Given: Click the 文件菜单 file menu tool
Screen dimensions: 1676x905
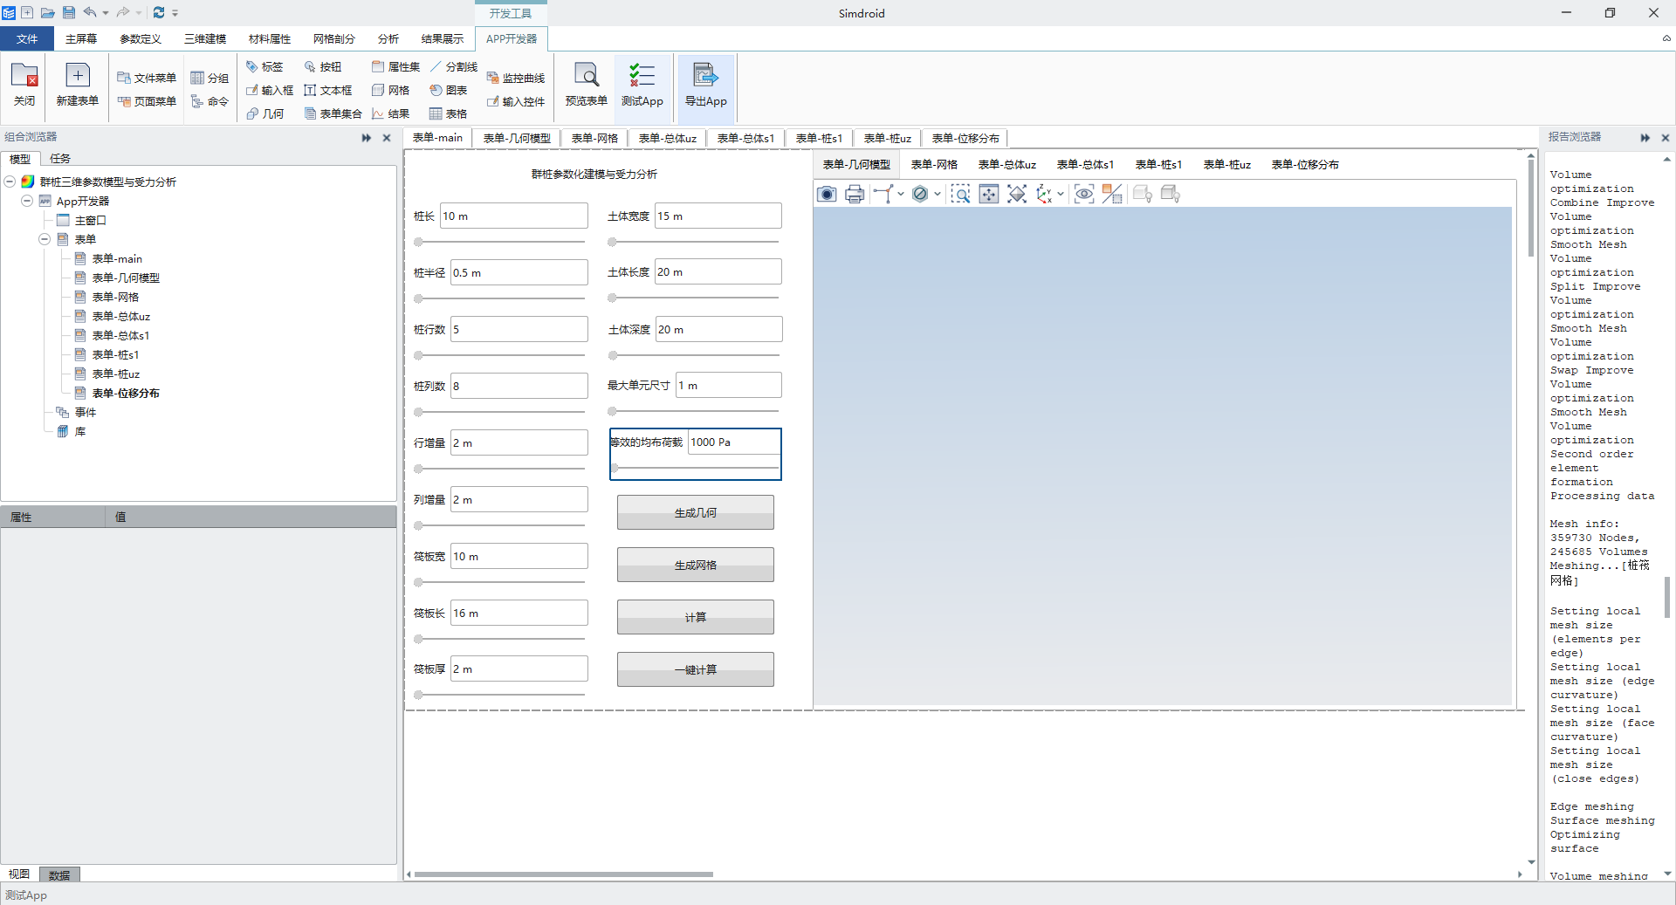Looking at the screenshot, I should click(147, 78).
